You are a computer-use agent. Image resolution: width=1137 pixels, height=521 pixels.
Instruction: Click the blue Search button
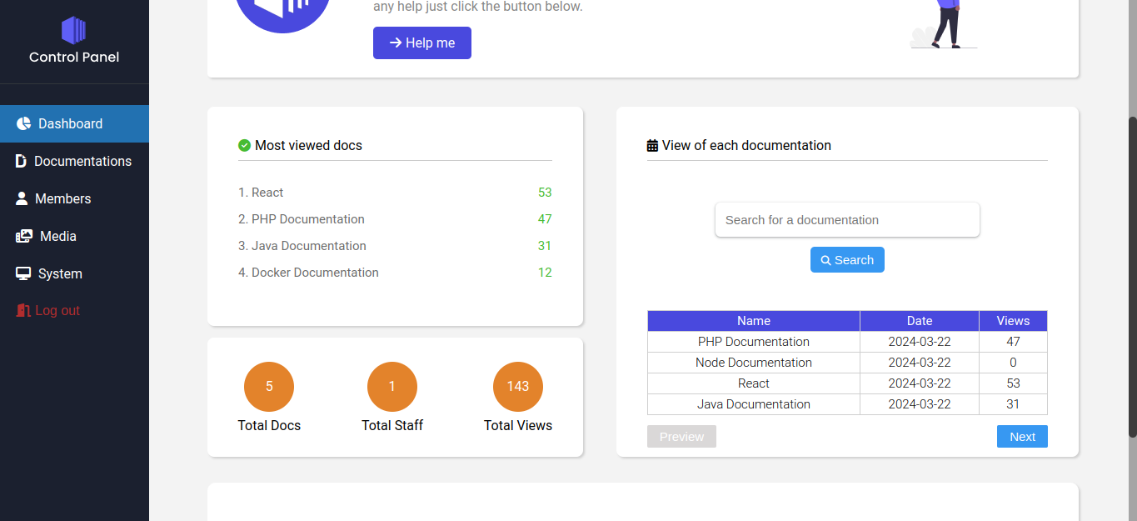(847, 260)
